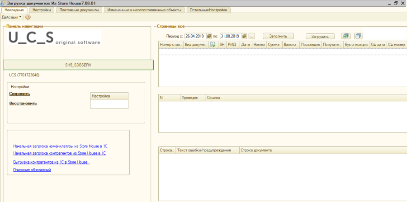Image resolution: width=407 pixels, height=202 pixels.
Task: Open Описание обновлений link
Action: tap(32, 170)
